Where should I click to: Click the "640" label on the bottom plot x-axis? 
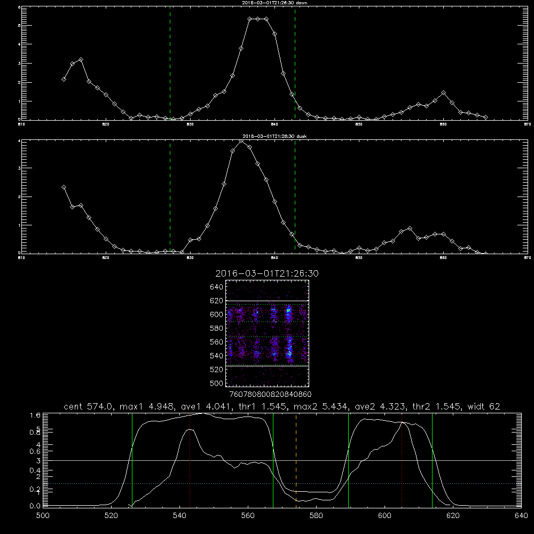tap(521, 516)
